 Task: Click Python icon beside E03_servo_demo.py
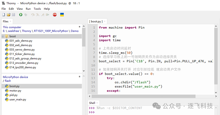click(x=7, y=50)
